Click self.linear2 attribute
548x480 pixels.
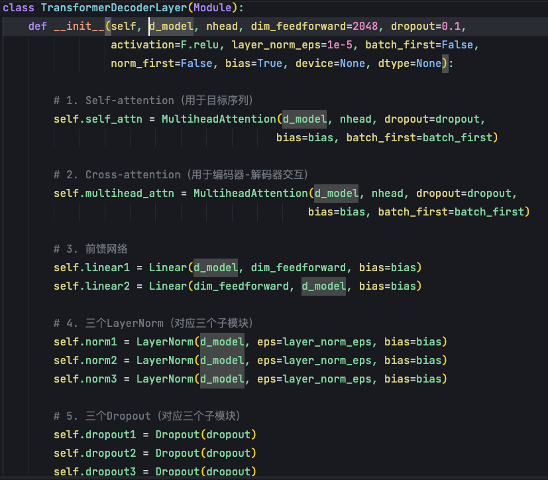pyautogui.click(x=91, y=286)
